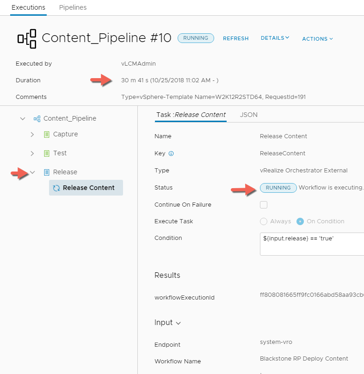Toggle the Continue On Failure checkbox
364x374 pixels.
click(x=264, y=205)
